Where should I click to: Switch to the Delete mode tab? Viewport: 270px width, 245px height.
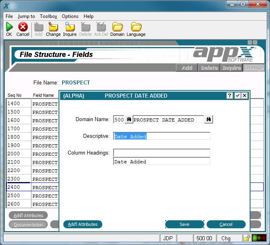pos(209,68)
